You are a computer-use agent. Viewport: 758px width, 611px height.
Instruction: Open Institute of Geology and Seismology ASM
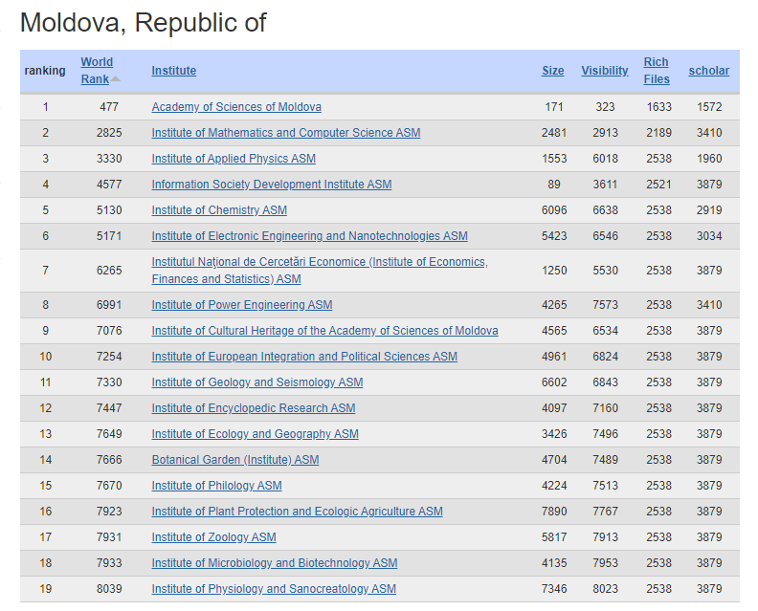257,382
